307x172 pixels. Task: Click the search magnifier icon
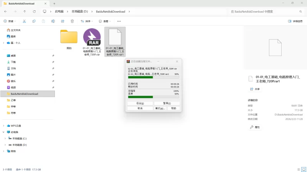(300, 11)
